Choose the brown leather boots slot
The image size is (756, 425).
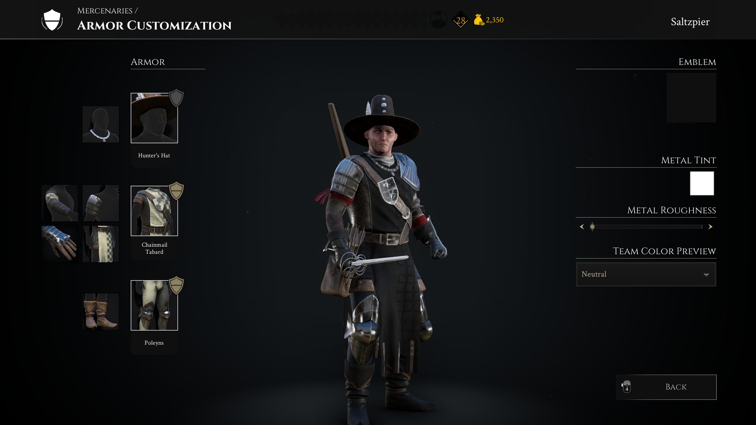point(101,312)
